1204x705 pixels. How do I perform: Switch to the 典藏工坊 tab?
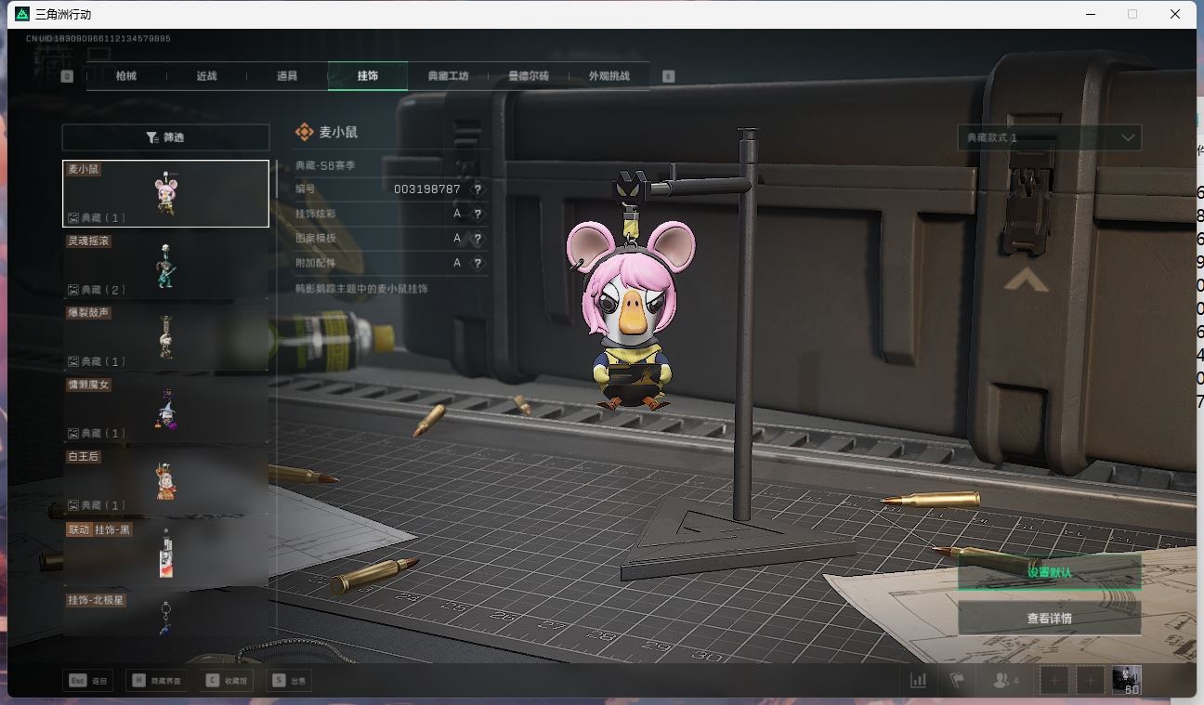[x=448, y=76]
